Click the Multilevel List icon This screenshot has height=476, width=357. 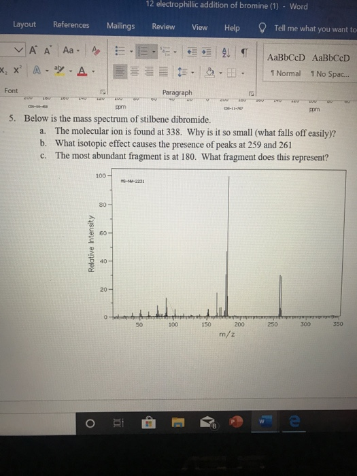coord(165,52)
